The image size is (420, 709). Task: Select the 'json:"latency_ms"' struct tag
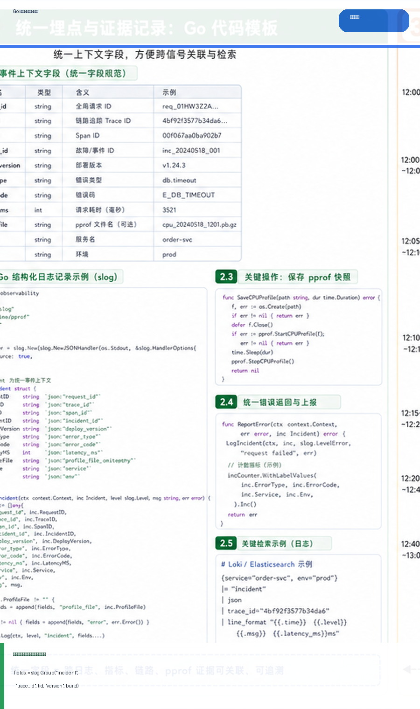[74, 452]
